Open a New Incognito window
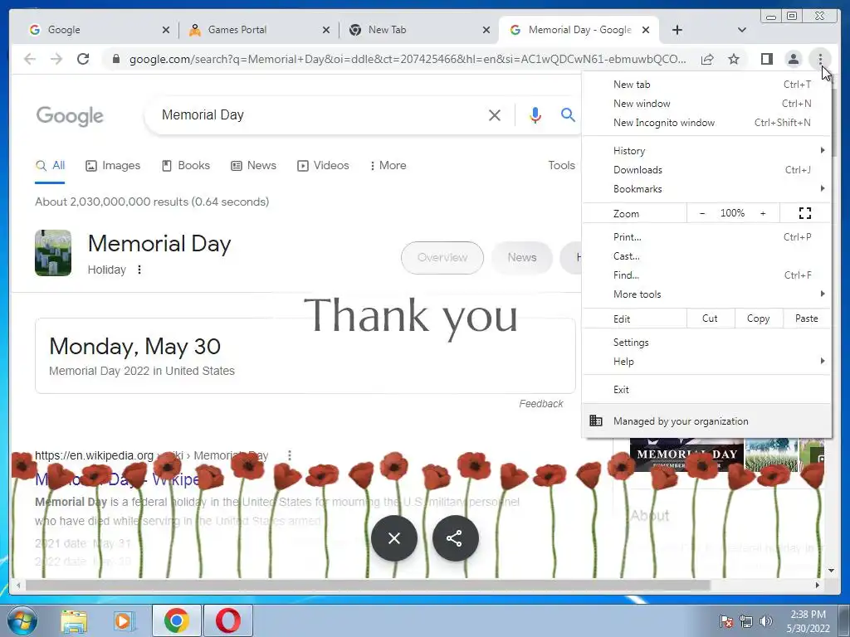Image resolution: width=850 pixels, height=637 pixels. (x=706, y=123)
